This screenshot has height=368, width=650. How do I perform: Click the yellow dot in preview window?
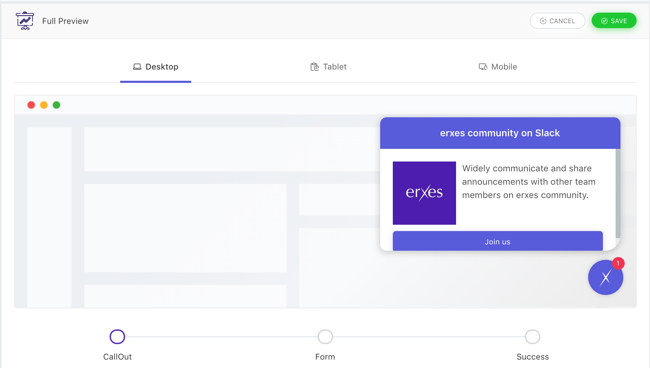(44, 105)
